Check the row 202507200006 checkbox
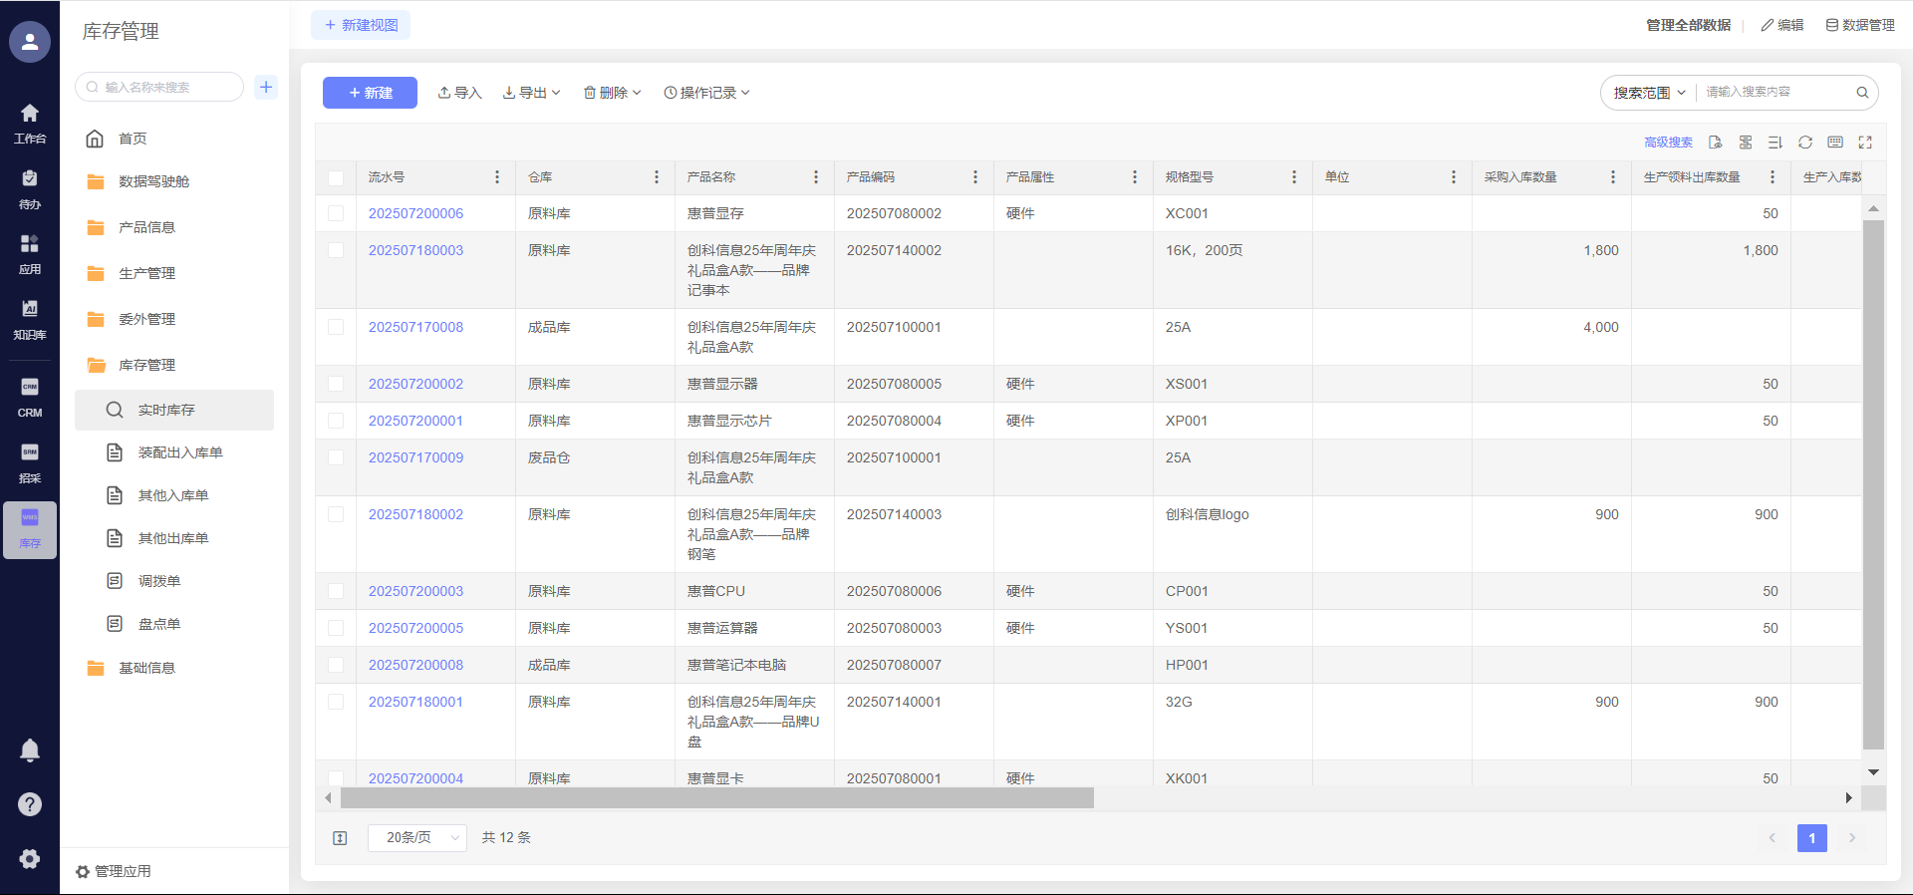The width and height of the screenshot is (1913, 895). point(336,213)
